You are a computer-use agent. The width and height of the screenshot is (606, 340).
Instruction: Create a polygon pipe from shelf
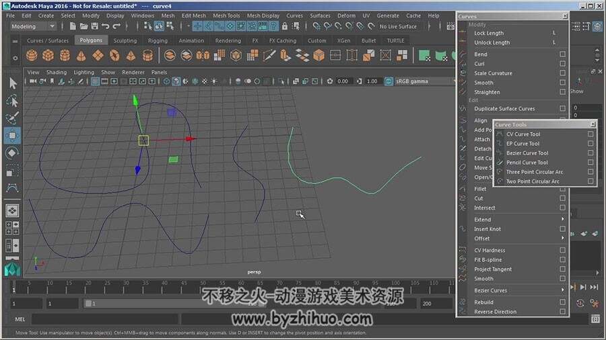[x=147, y=56]
